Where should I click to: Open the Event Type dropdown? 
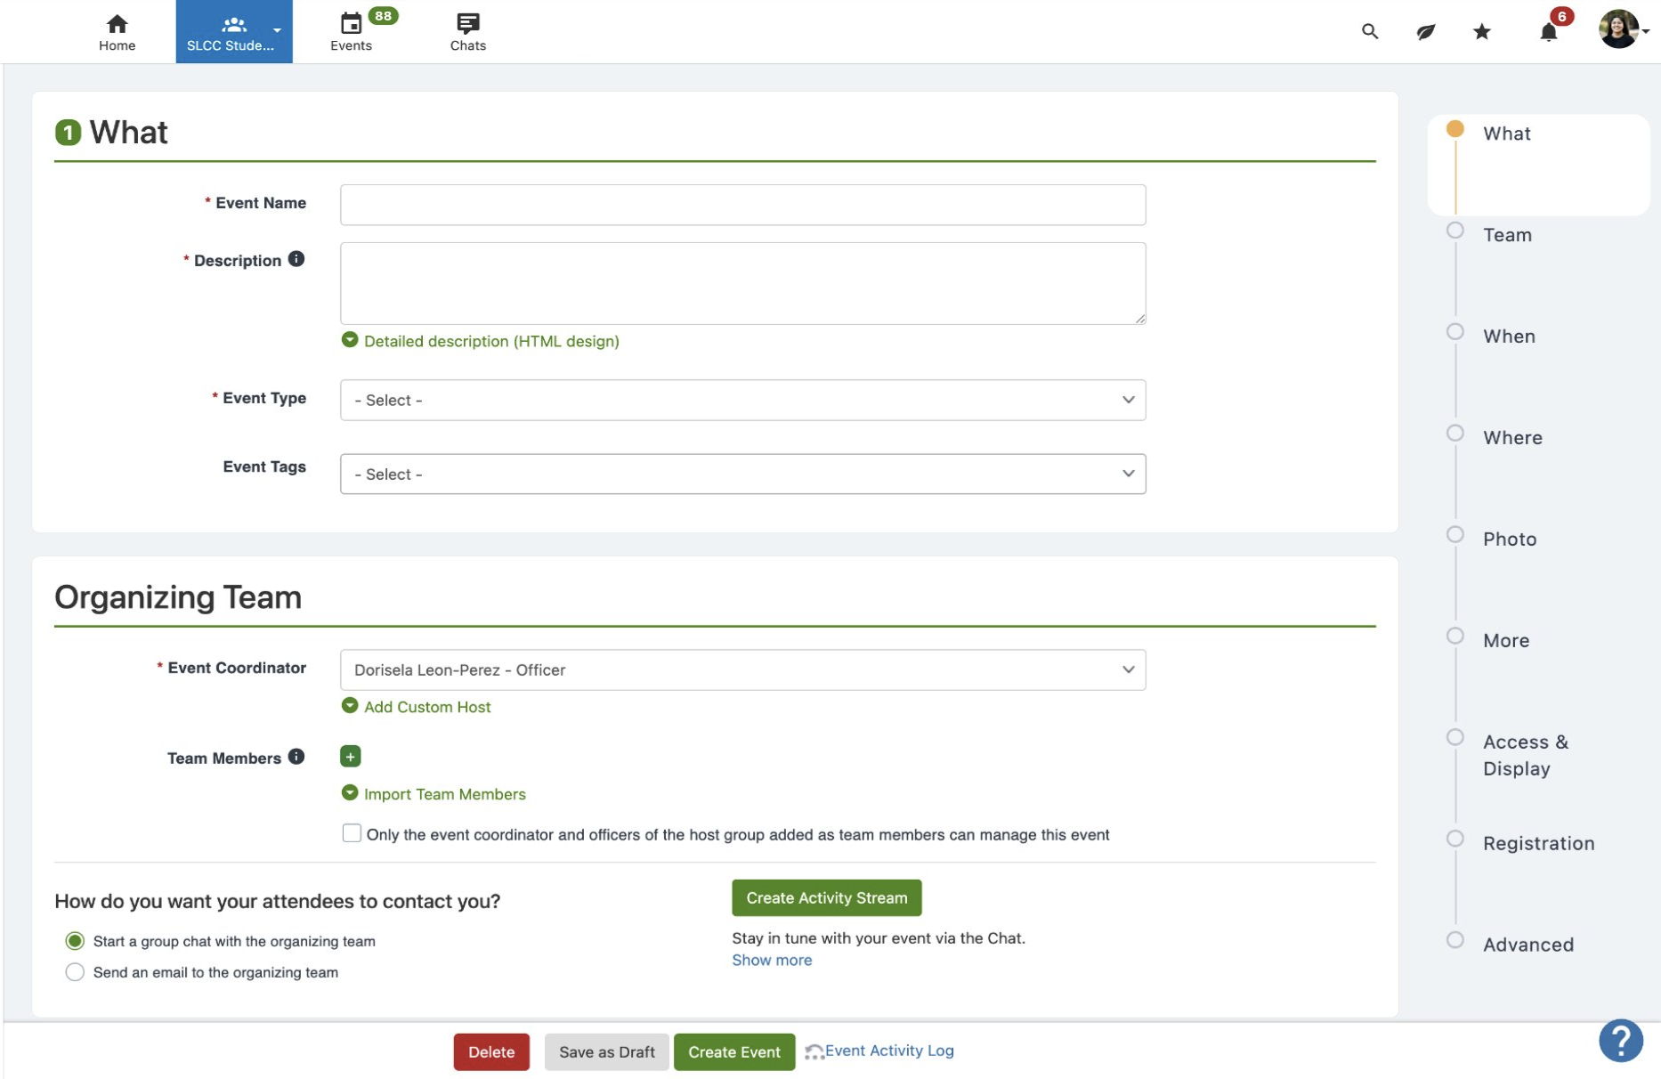742,400
